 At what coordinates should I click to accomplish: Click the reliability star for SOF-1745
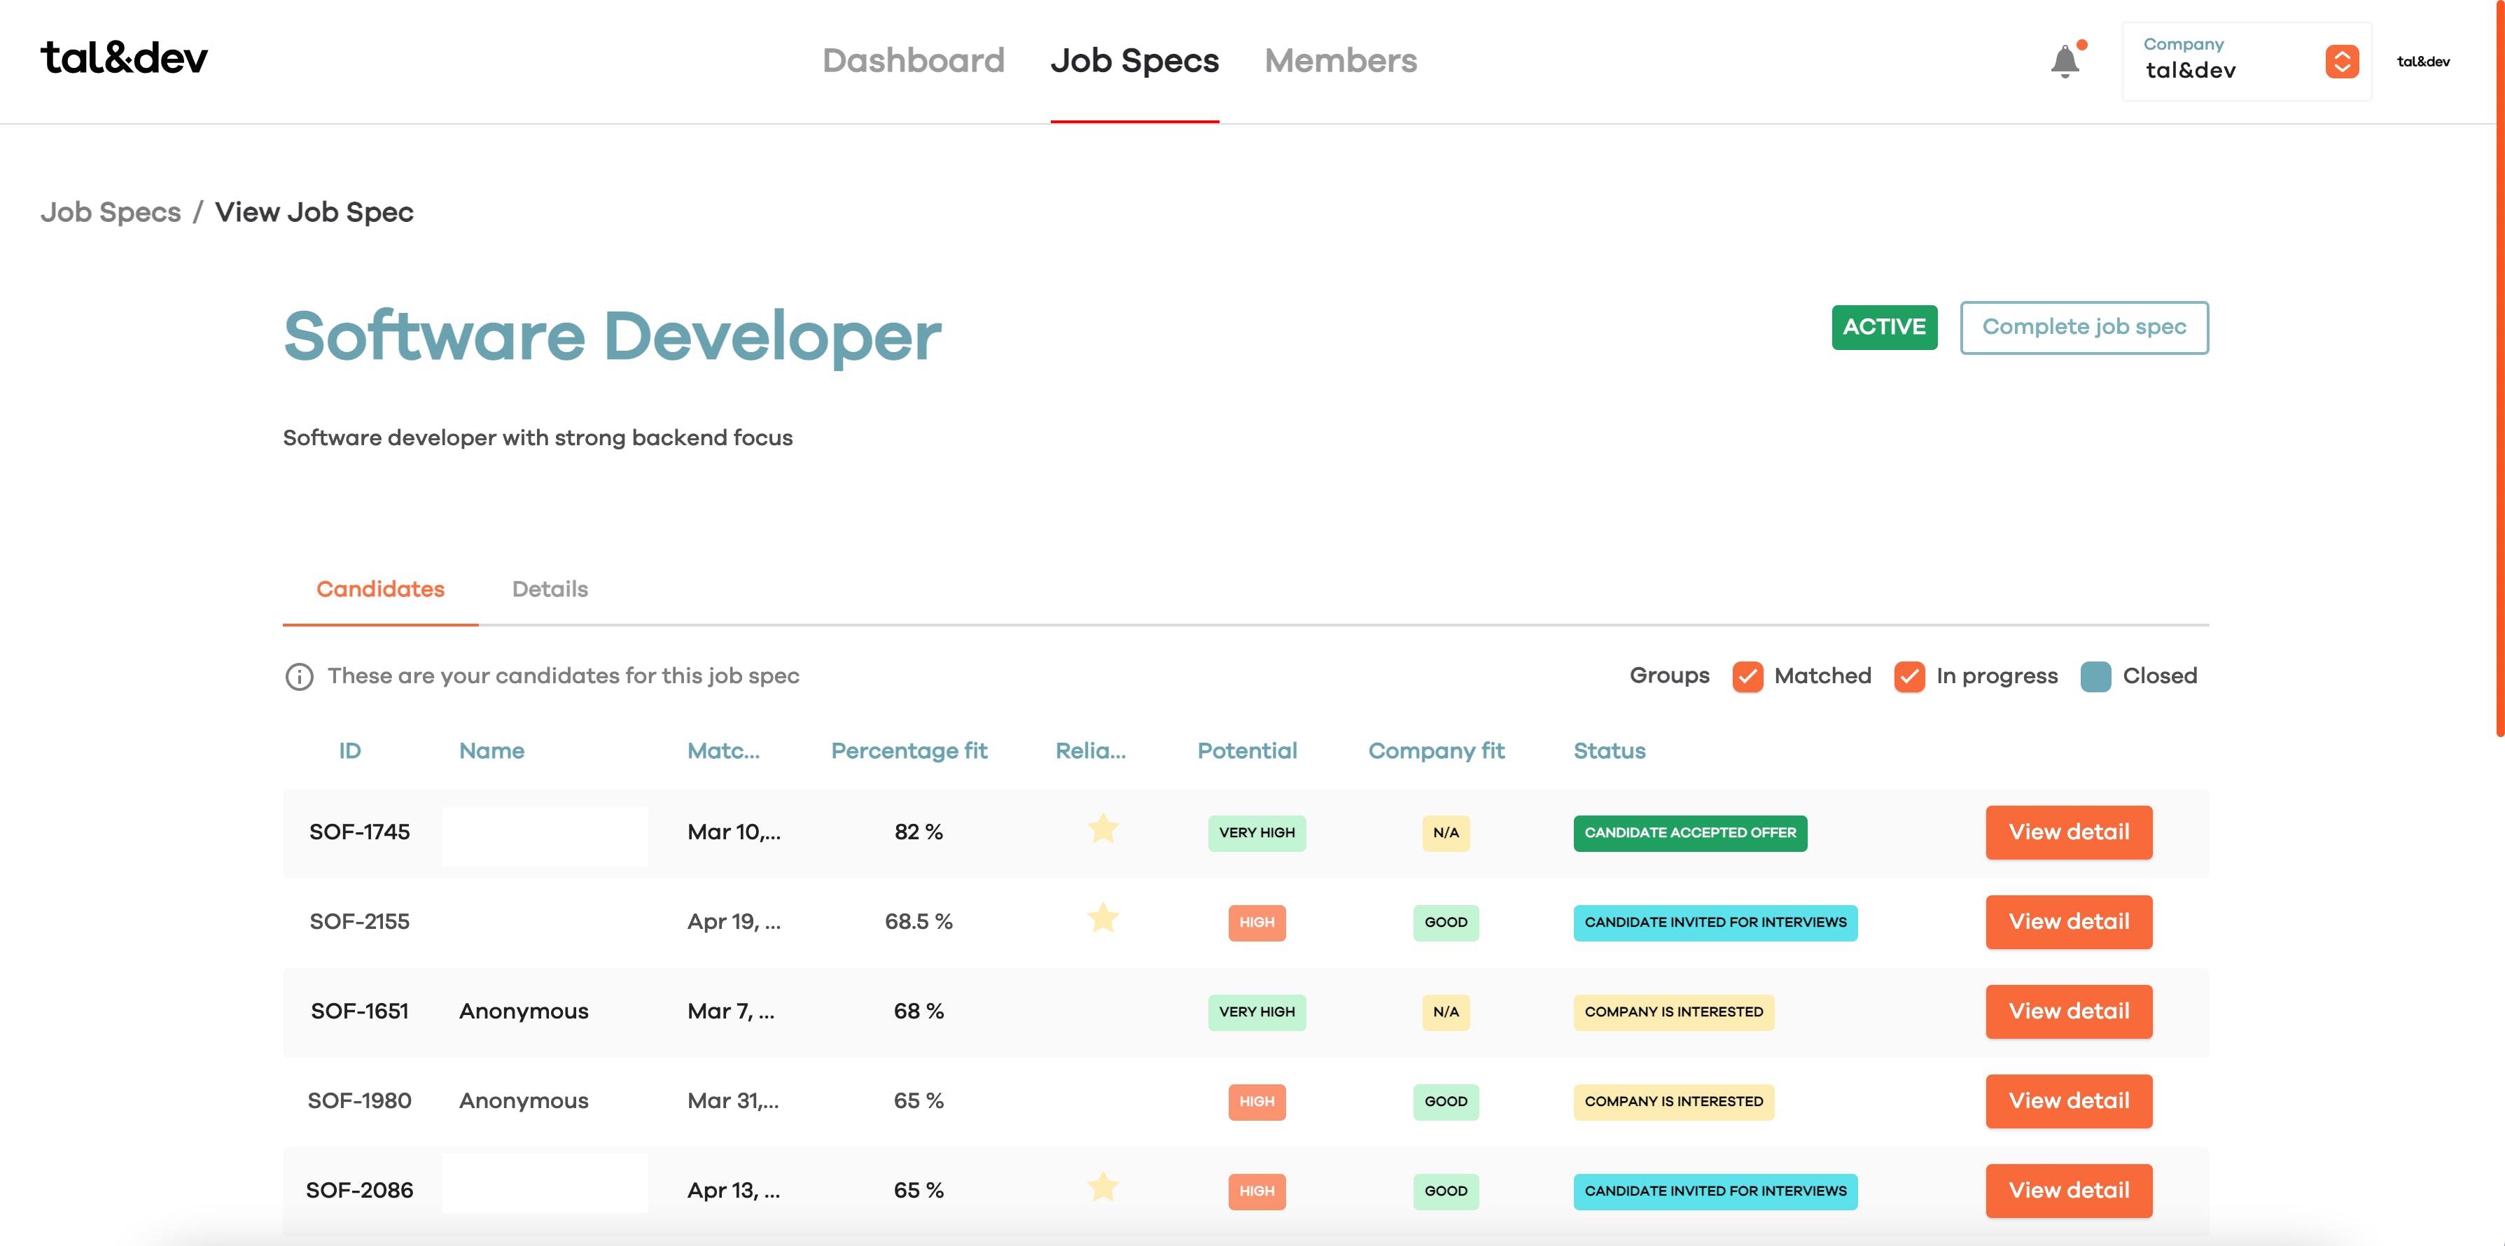point(1103,829)
